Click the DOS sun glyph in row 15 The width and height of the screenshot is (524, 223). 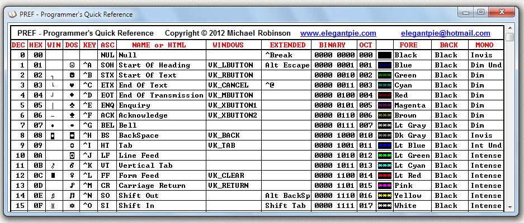72,206
